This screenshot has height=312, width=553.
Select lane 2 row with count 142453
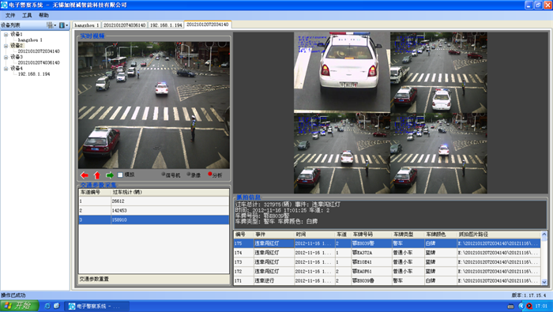pyautogui.click(x=154, y=210)
